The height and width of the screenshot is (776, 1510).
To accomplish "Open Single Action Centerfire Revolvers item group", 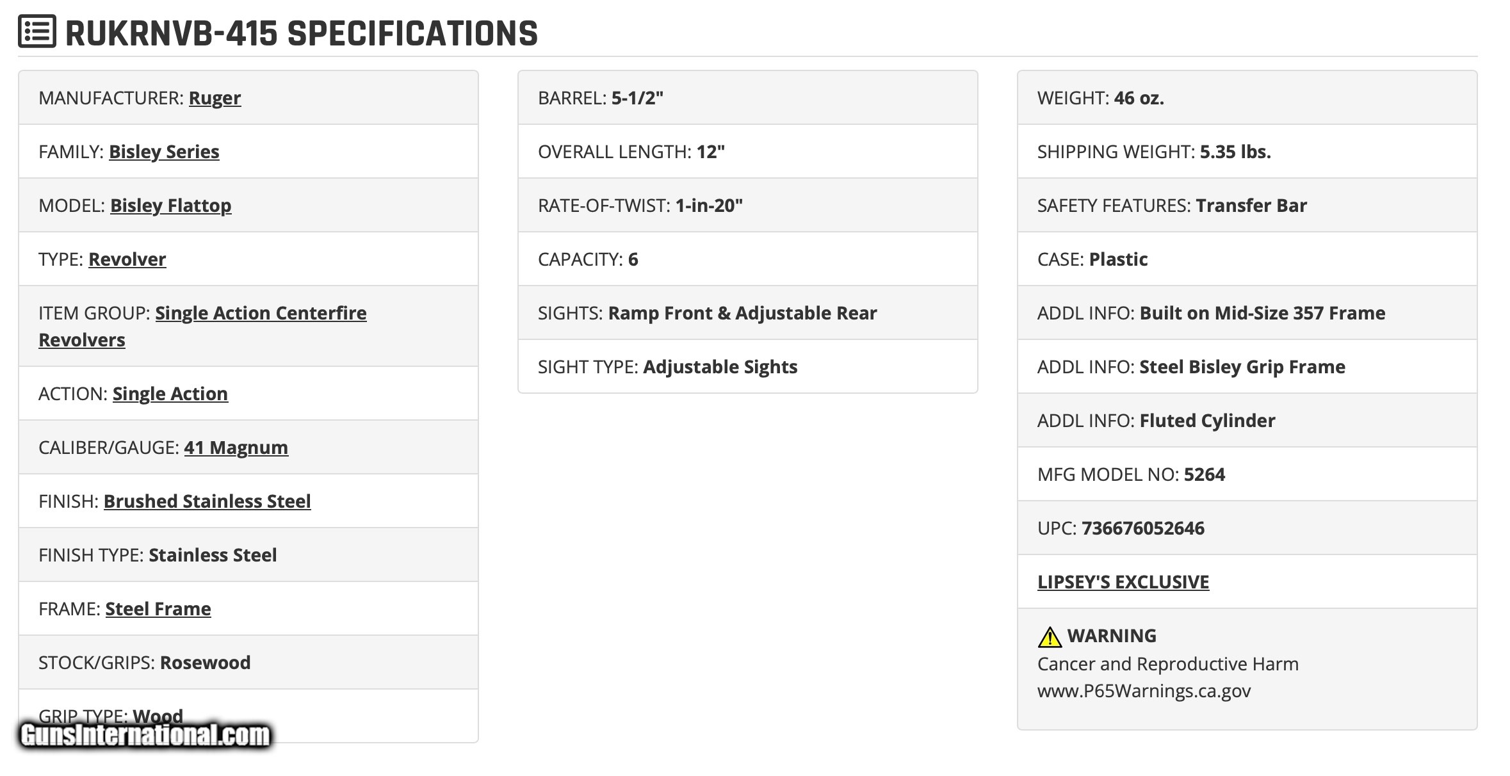I will tap(202, 327).
